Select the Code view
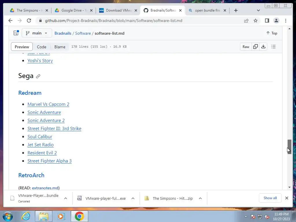296x222 pixels. [42, 47]
